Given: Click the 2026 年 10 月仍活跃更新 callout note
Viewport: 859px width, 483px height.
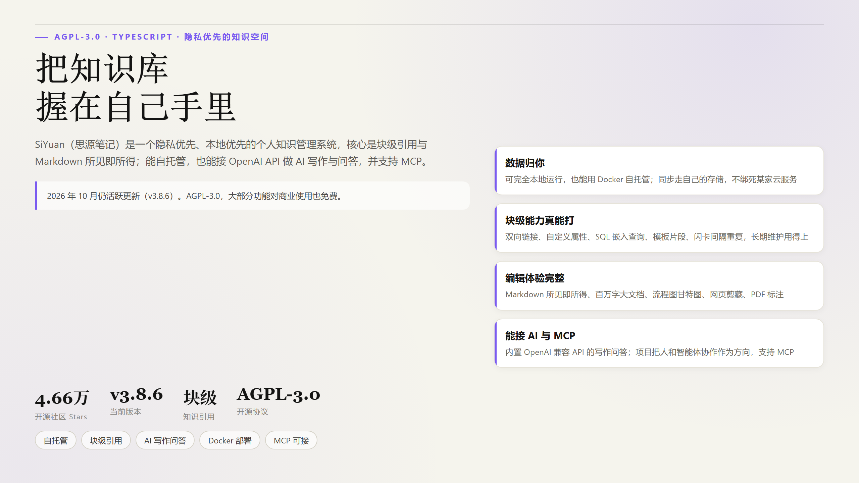Looking at the screenshot, I should (252, 196).
